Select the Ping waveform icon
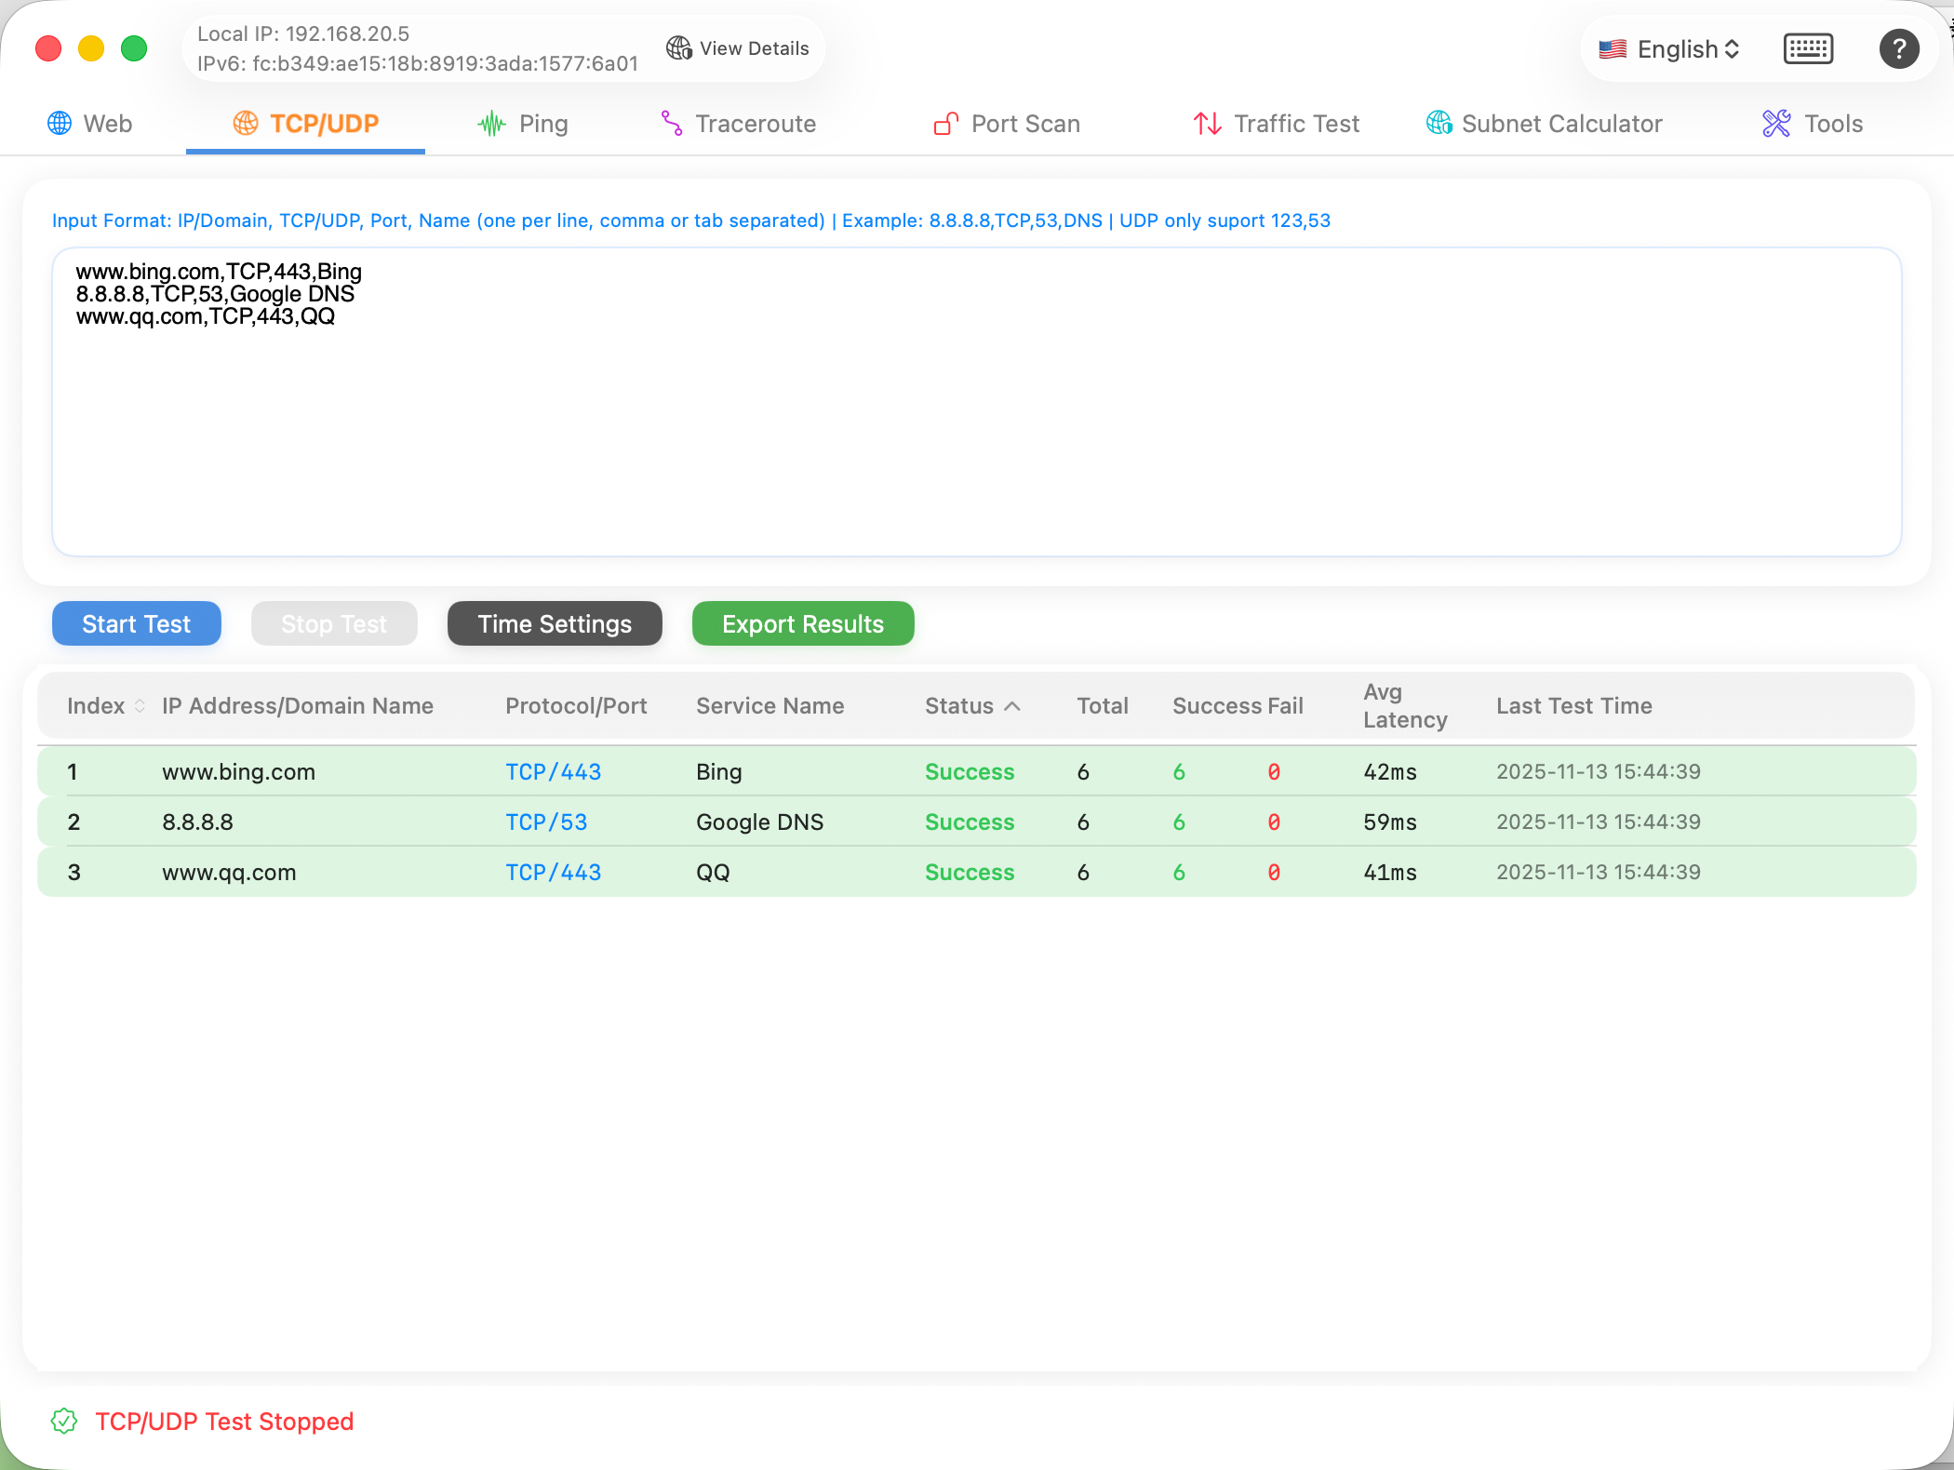Viewport: 1954px width, 1470px height. 490,123
